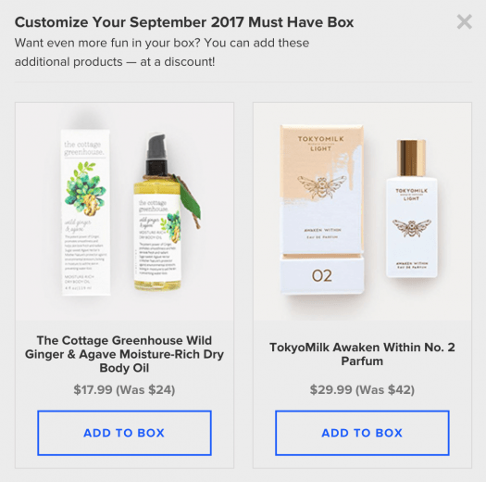Select the white TokyoMilk perfume bottle image
Image resolution: width=486 pixels, height=482 pixels.
[411, 209]
